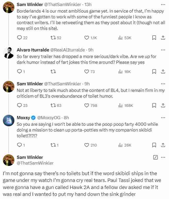This screenshot has width=169, height=199.
Task: Like Alvaro Iturralde's reply
Action: 87,71
